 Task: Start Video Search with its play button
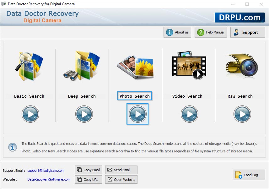point(190,114)
